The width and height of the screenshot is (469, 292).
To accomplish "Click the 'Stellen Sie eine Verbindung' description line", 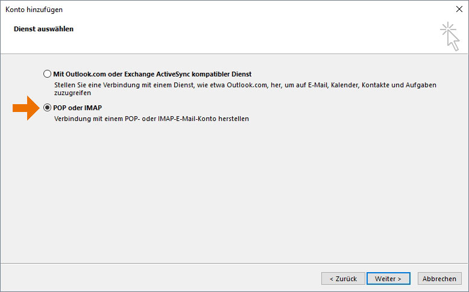I will click(245, 85).
